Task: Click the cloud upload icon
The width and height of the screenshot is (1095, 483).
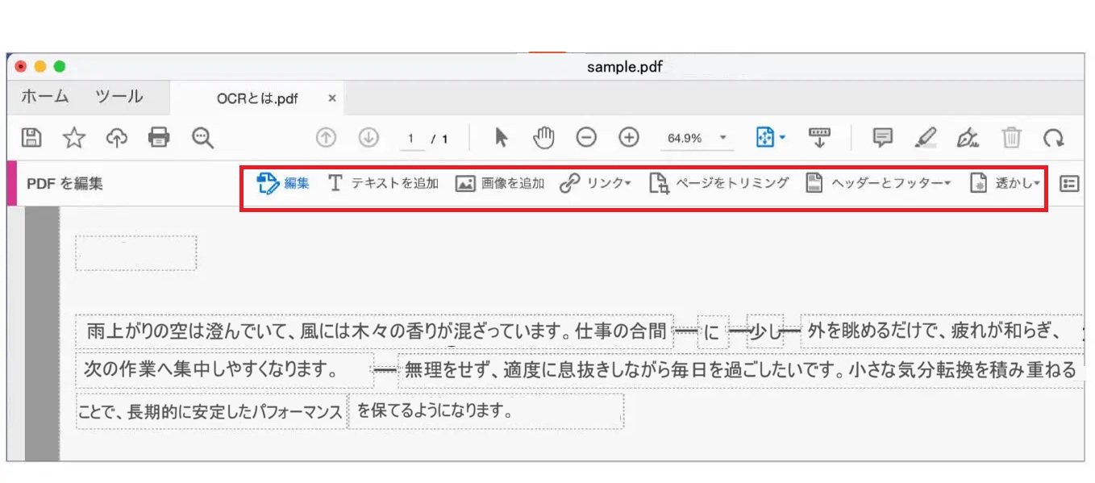Action: [x=117, y=138]
